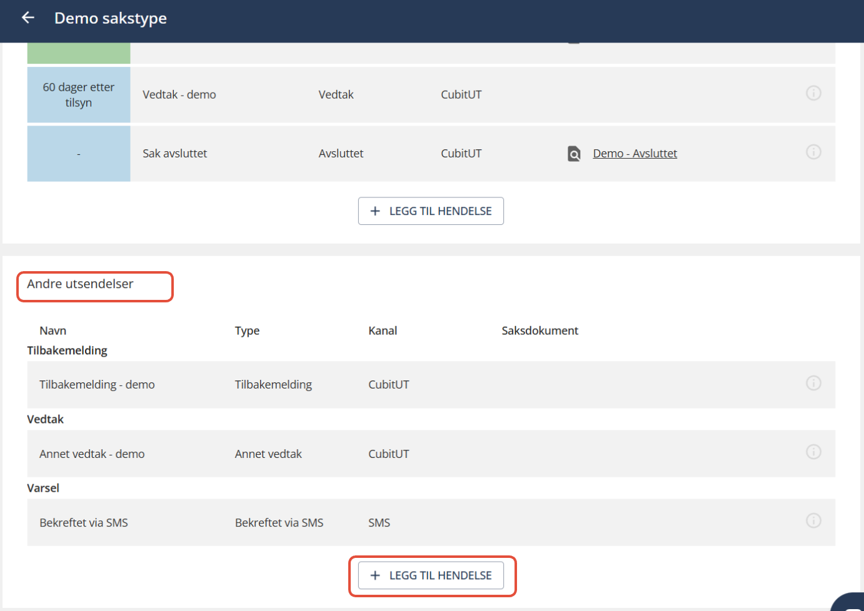Click the 'SMS' channel cell
864x611 pixels.
tap(379, 523)
